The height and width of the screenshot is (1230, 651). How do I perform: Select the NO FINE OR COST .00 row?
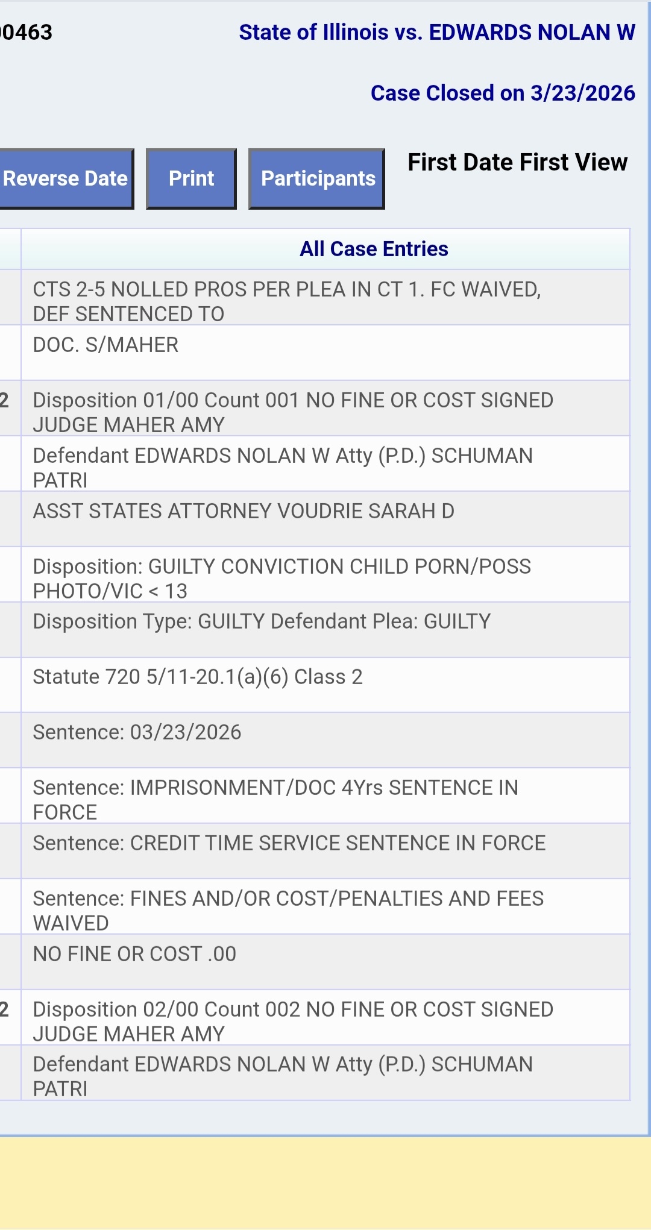tap(134, 954)
